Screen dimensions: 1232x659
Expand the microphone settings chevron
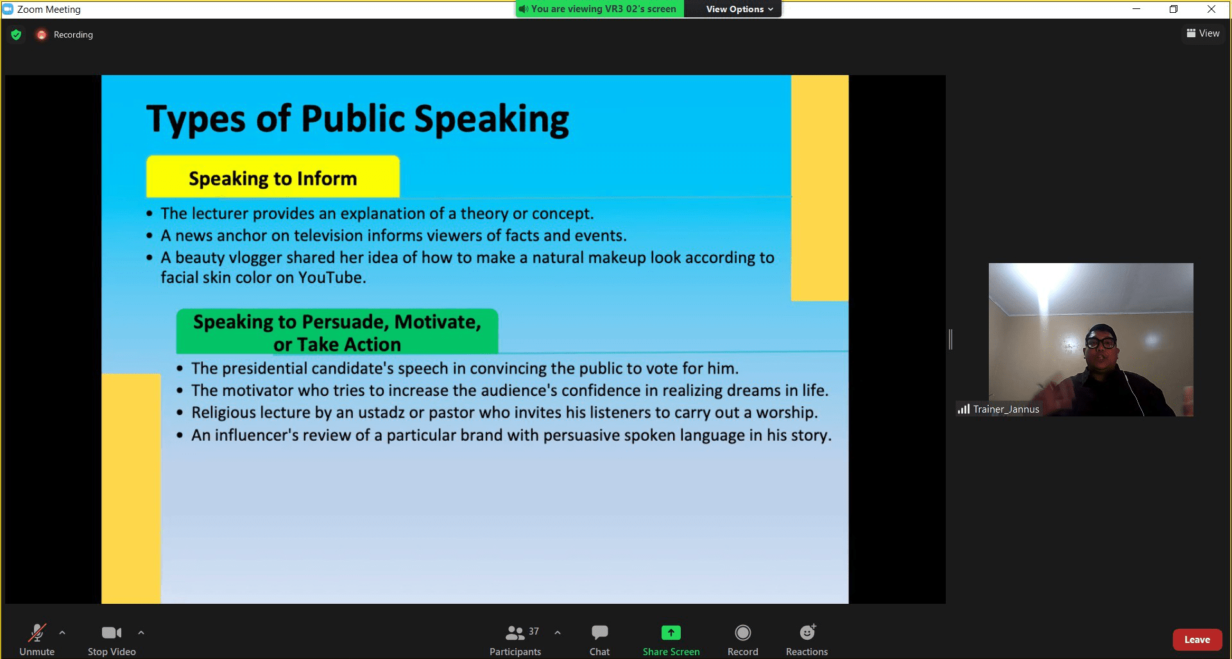(x=62, y=632)
